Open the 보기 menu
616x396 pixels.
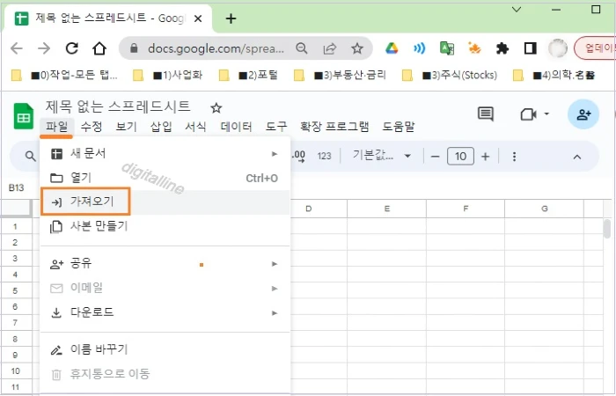[126, 127]
